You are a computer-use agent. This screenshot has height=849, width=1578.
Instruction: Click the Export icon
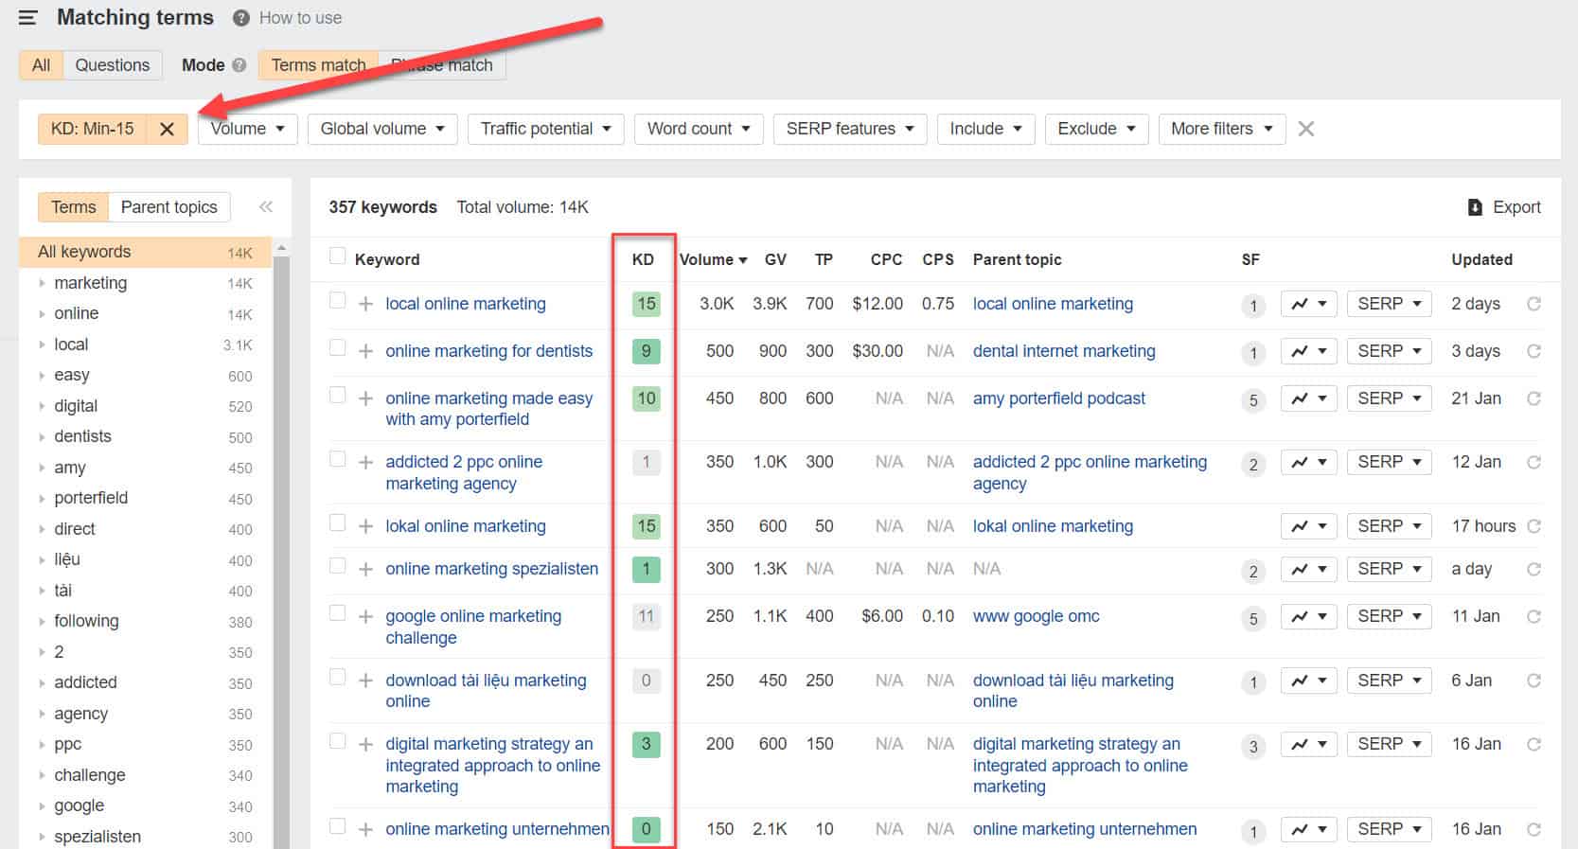click(1475, 207)
